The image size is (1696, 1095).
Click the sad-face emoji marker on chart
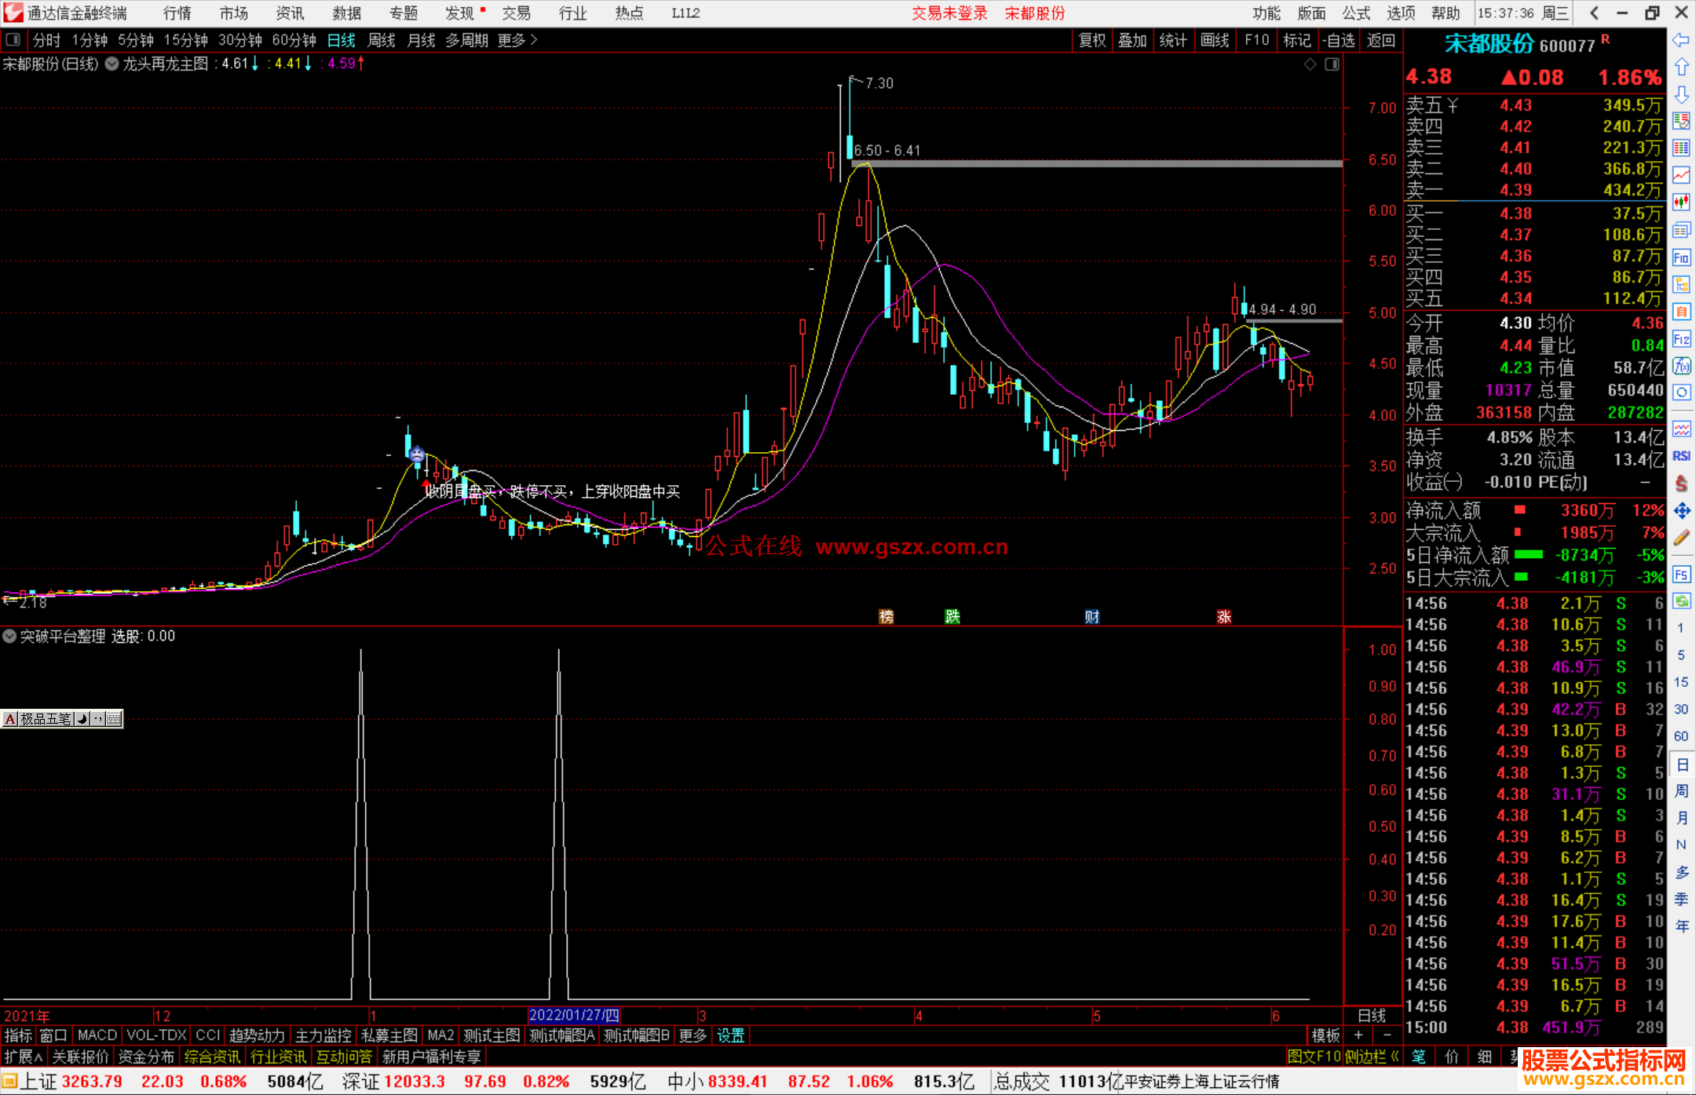(417, 454)
